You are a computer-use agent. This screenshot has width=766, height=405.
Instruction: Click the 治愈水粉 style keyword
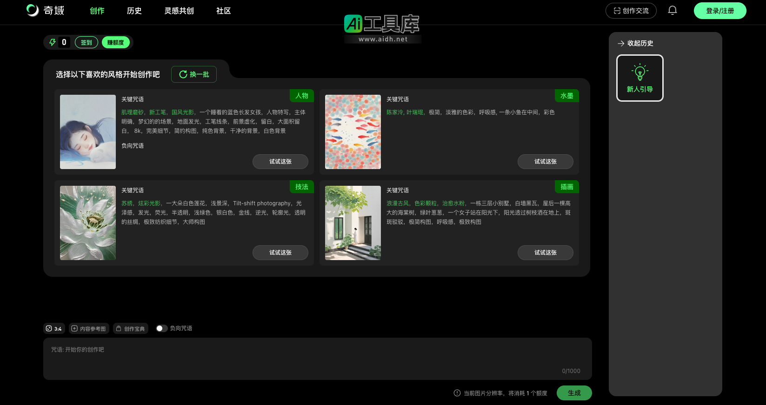point(453,203)
